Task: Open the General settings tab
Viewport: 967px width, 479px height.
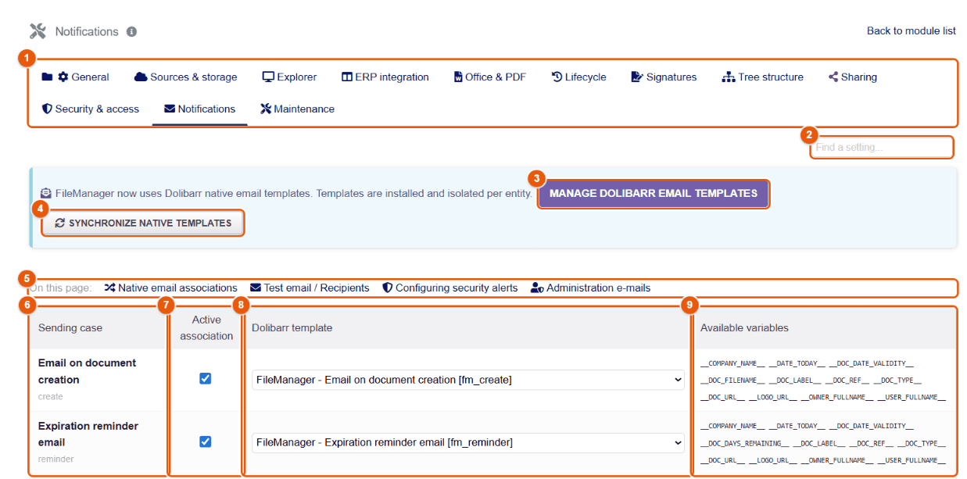Action: pyautogui.click(x=76, y=77)
